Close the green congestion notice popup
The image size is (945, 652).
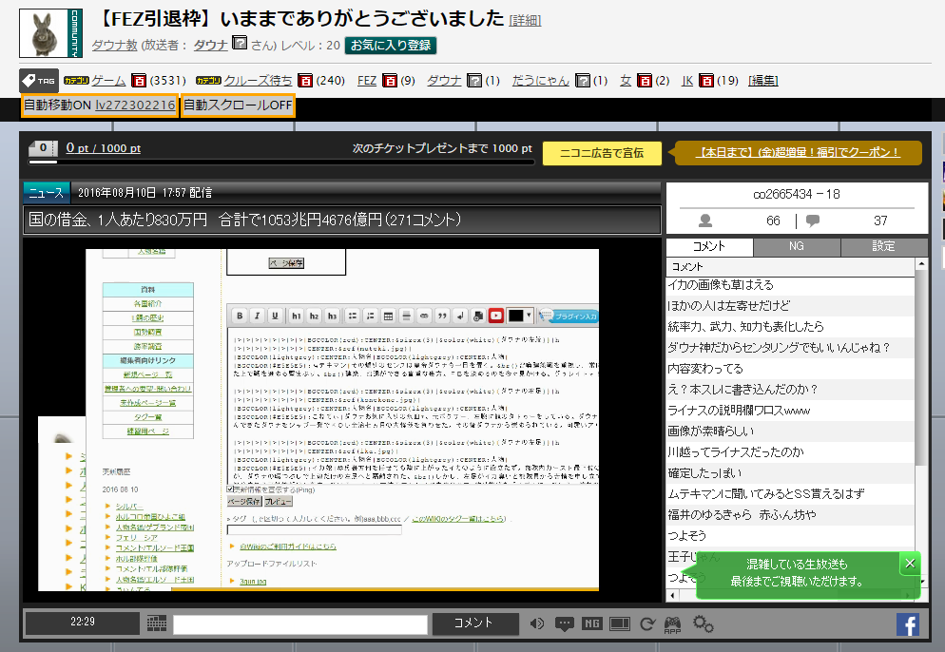910,564
